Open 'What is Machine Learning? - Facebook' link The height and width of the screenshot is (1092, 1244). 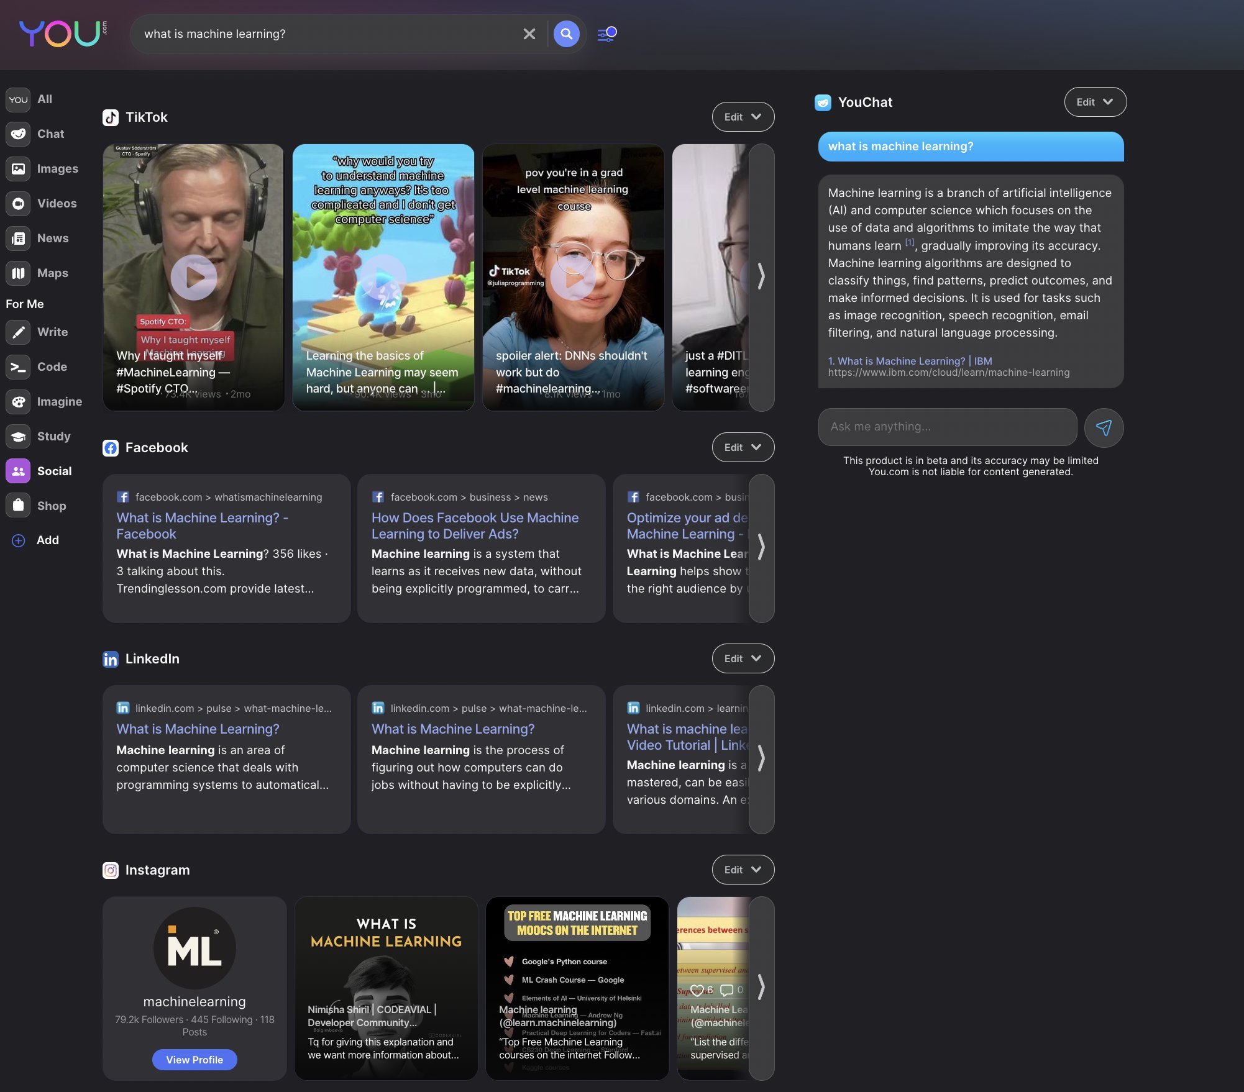coord(203,526)
